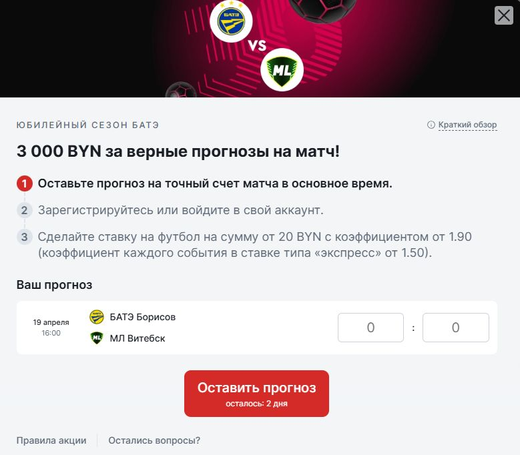Click small BATE logo next to БАТЭ Борисов

coord(97,317)
